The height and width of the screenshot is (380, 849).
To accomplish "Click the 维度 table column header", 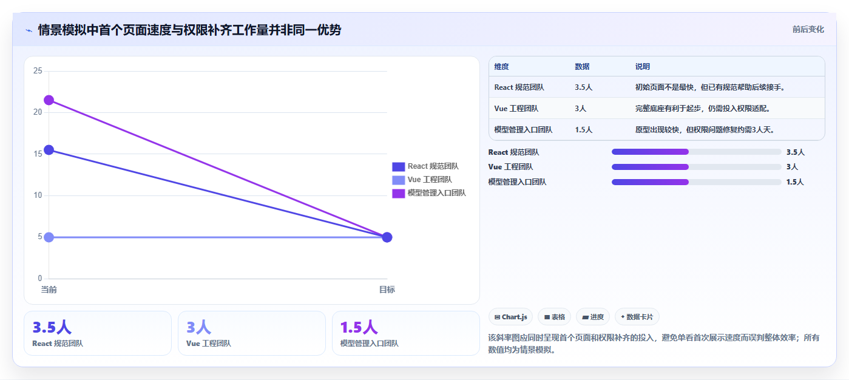I will coord(502,66).
